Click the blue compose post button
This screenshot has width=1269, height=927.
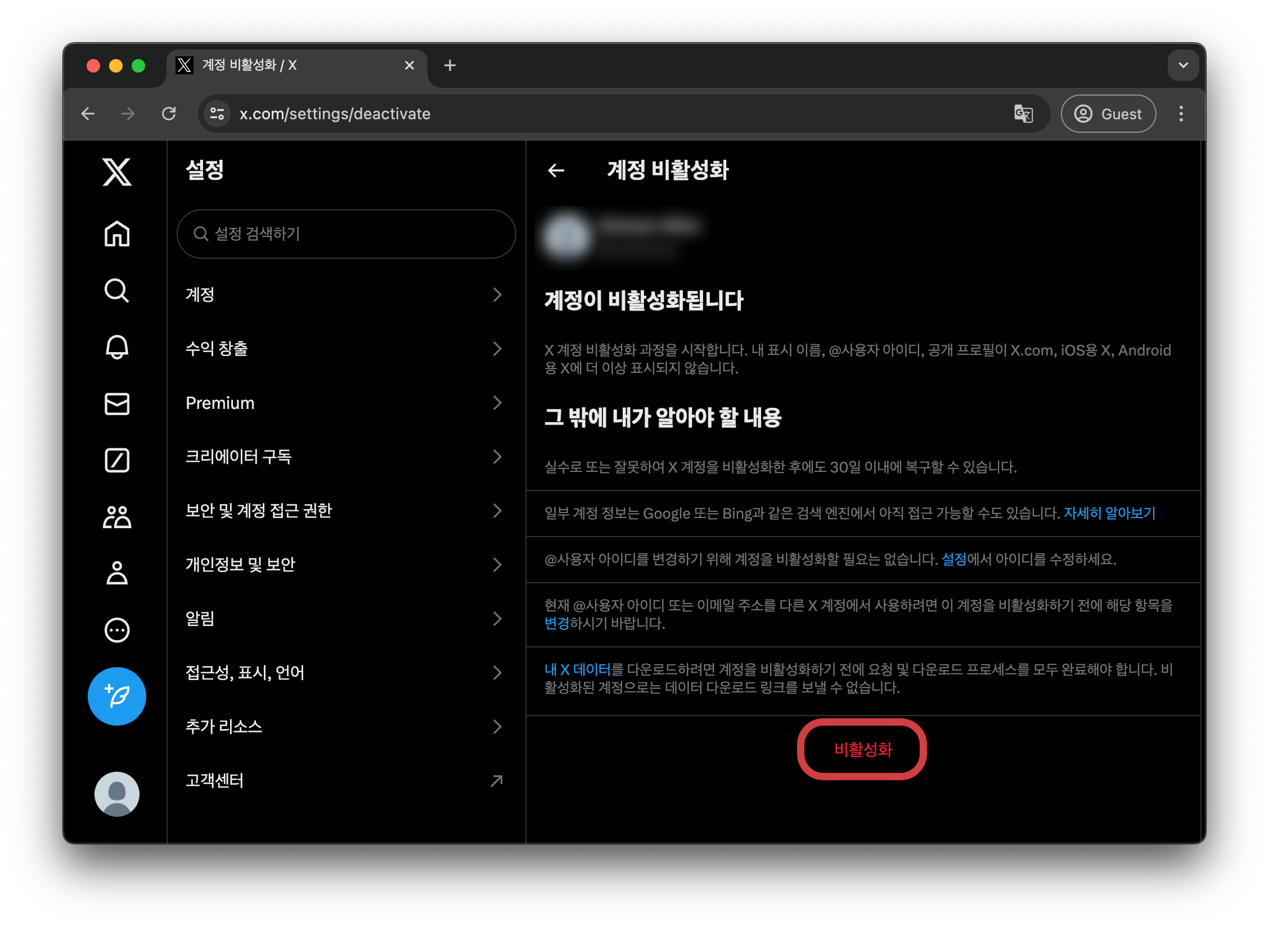[117, 696]
